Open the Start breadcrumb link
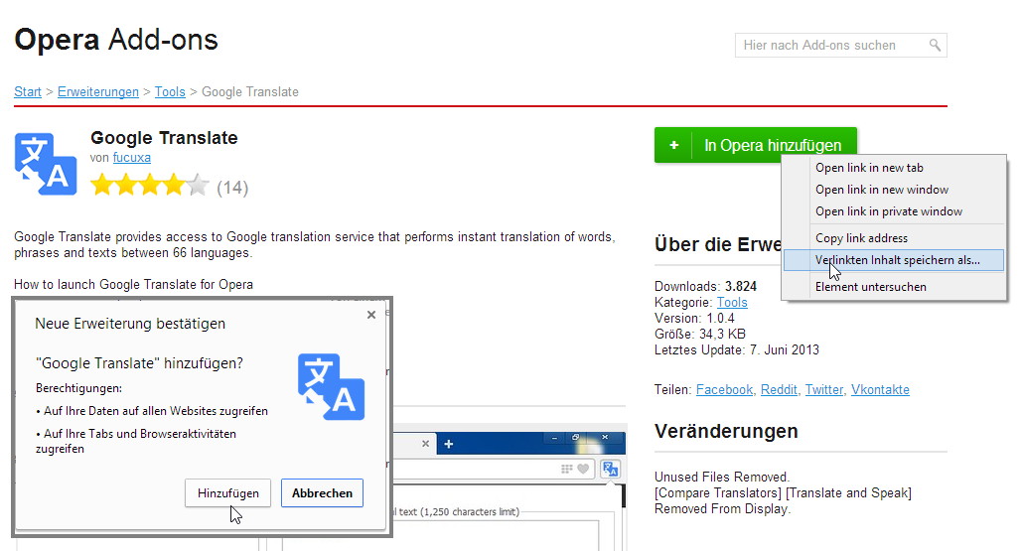Image resolution: width=1021 pixels, height=551 pixels. tap(28, 91)
